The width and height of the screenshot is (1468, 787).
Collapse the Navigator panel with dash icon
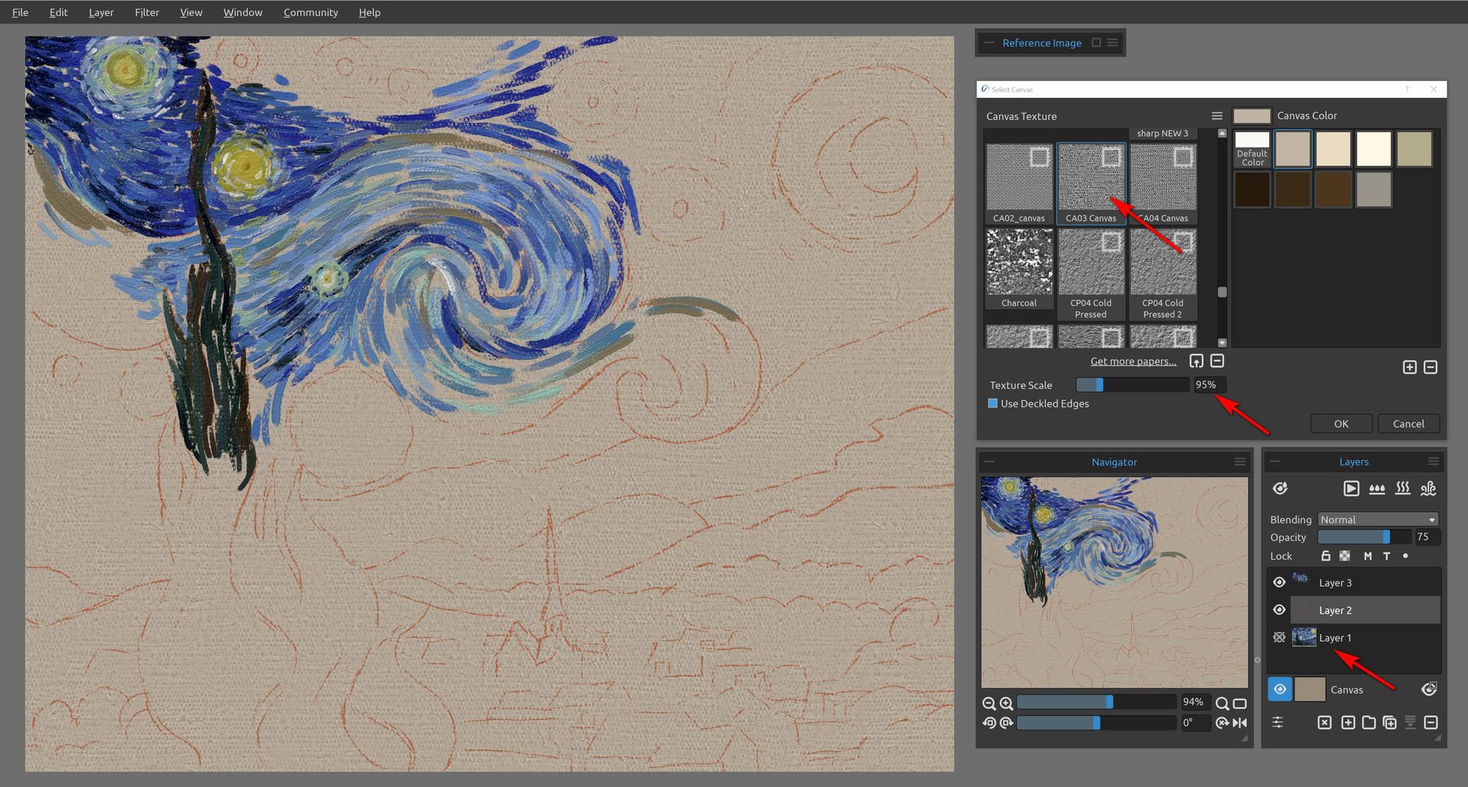pyautogui.click(x=989, y=462)
